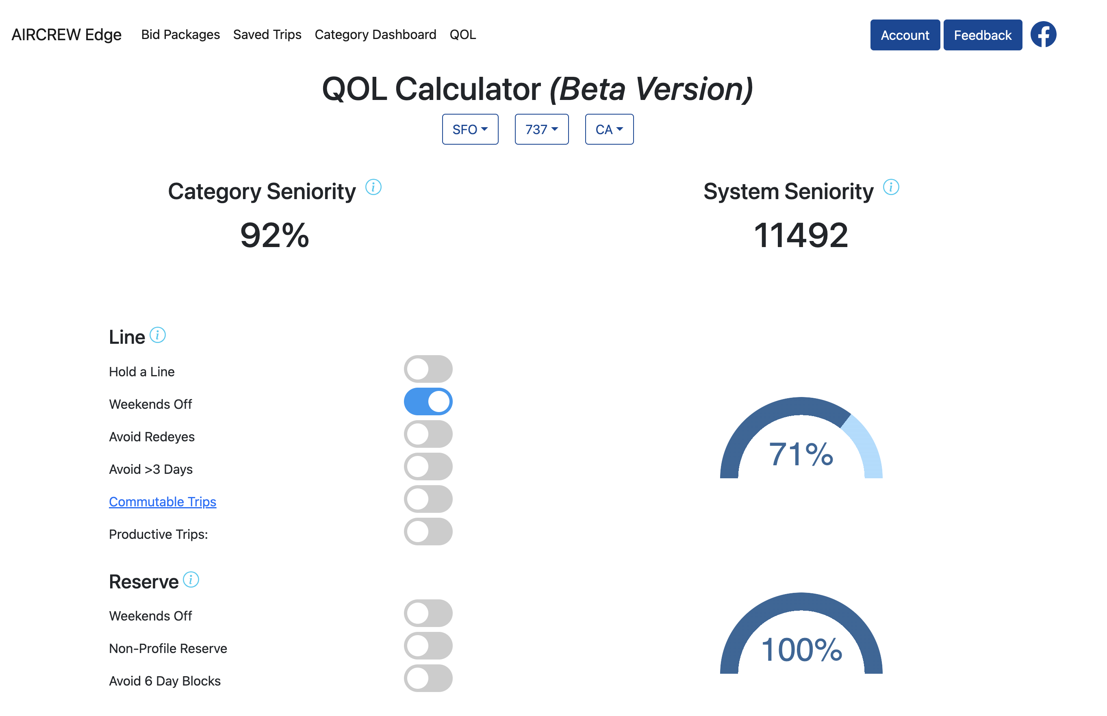Toggle Avoid 6 Day Blocks switch
Image resolution: width=1107 pixels, height=716 pixels.
(428, 678)
